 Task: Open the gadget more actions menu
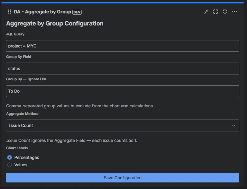(x=234, y=12)
